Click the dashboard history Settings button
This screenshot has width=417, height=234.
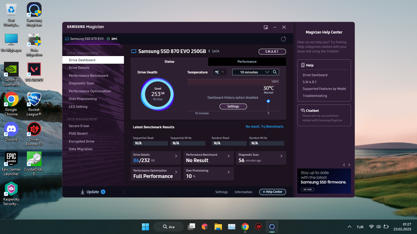pos(233,106)
